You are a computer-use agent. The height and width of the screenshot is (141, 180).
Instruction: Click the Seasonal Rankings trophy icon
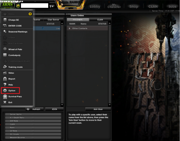point(5,31)
